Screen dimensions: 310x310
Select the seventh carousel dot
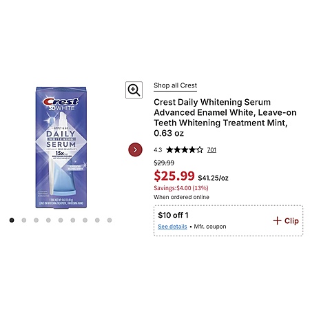click(x=85, y=220)
